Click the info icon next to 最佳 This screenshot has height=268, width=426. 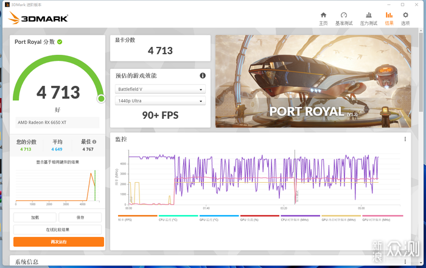click(x=94, y=141)
